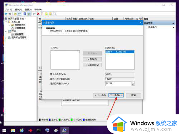Viewport: 179px width, 134px height.
Task: Expand the 共享文件夹 tree node
Action: 9,25
